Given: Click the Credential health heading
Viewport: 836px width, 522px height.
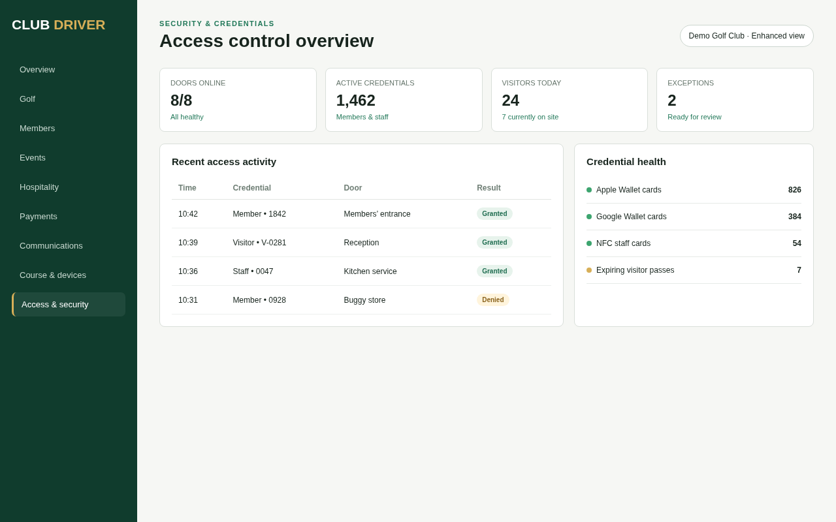Looking at the screenshot, I should click(626, 162).
